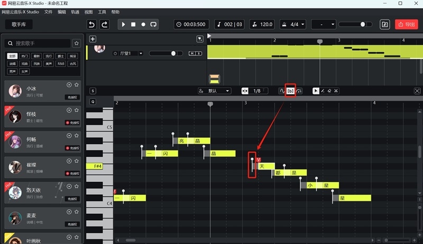Favorite singer 小冰 with its star
This screenshot has height=244, width=423.
77,85
